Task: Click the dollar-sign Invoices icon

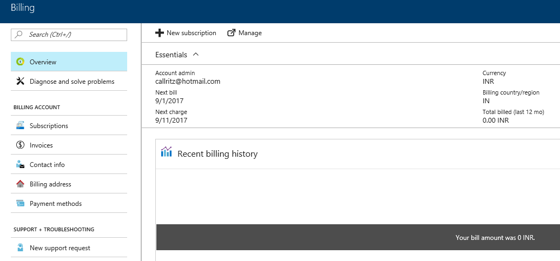Action: point(21,145)
